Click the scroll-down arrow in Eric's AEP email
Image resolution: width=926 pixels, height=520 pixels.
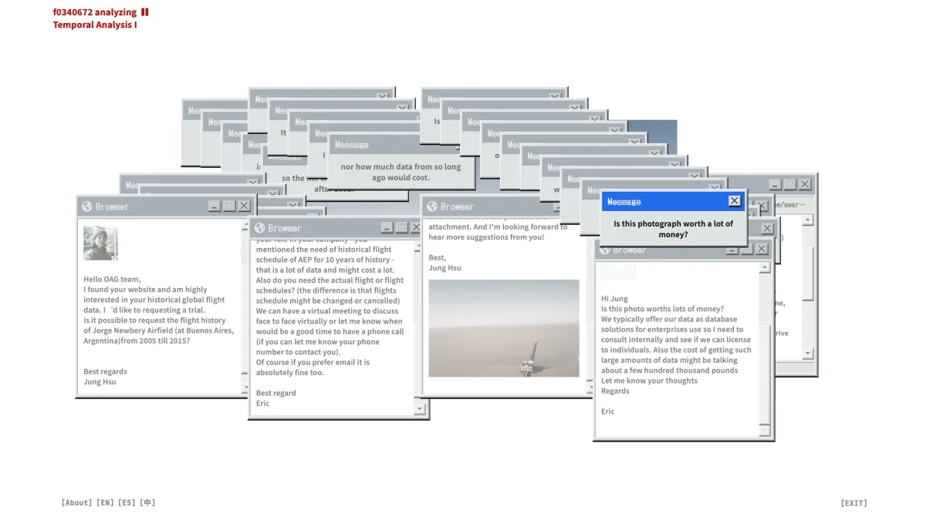tap(420, 409)
